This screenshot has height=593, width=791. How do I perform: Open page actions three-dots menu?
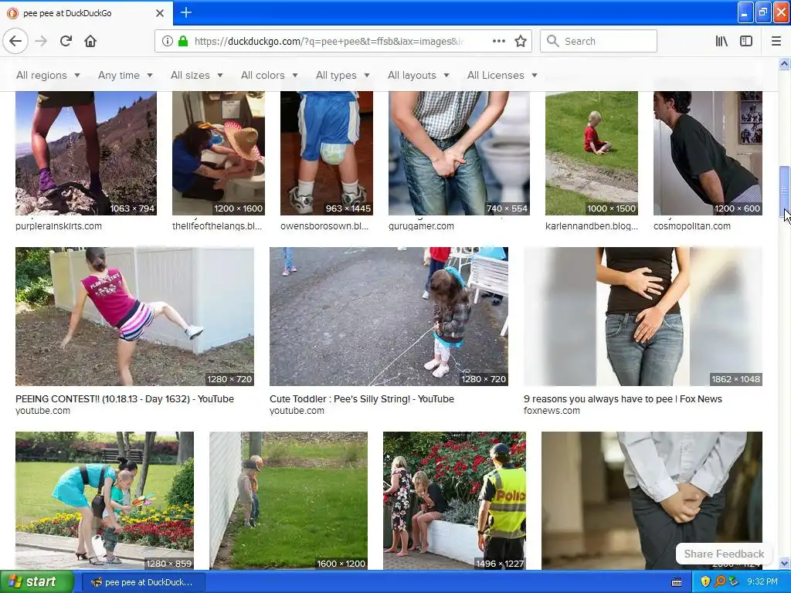[x=498, y=42]
